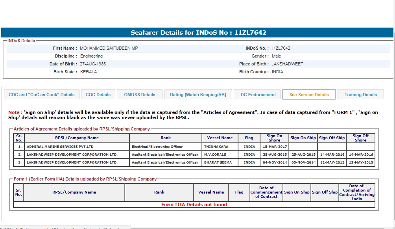Click the "Form IIIA Details not found" message
Viewport: 395px width, 229px height.
coord(194,205)
